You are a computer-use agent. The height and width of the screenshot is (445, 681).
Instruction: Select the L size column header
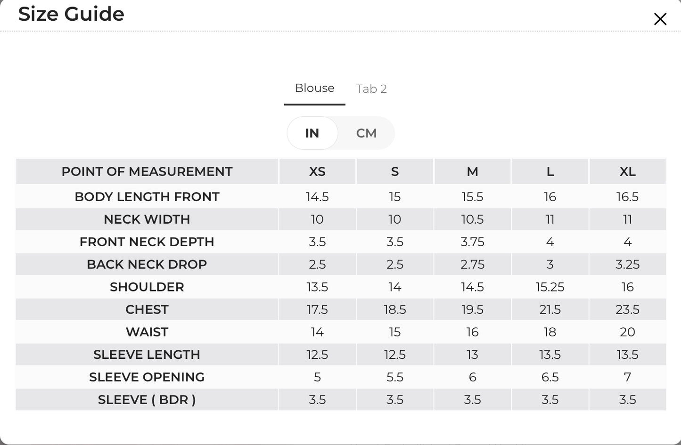(550, 171)
